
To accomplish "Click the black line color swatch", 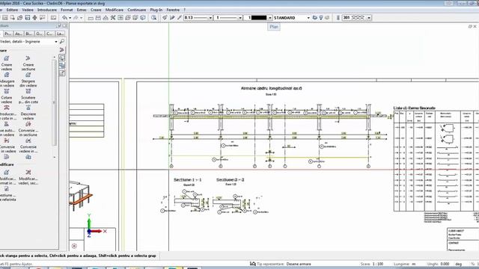I will pos(259,18).
